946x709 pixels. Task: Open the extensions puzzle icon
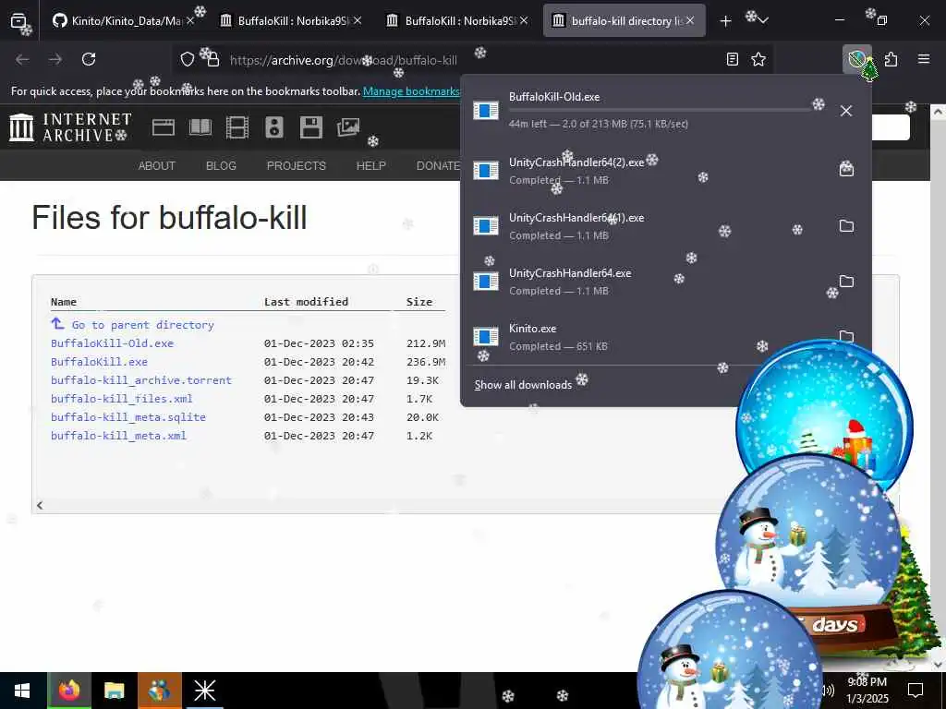point(891,59)
